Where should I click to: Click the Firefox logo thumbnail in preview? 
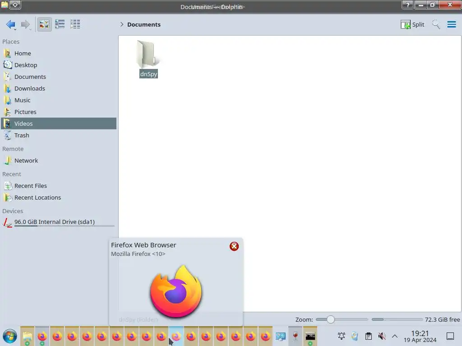(176, 291)
